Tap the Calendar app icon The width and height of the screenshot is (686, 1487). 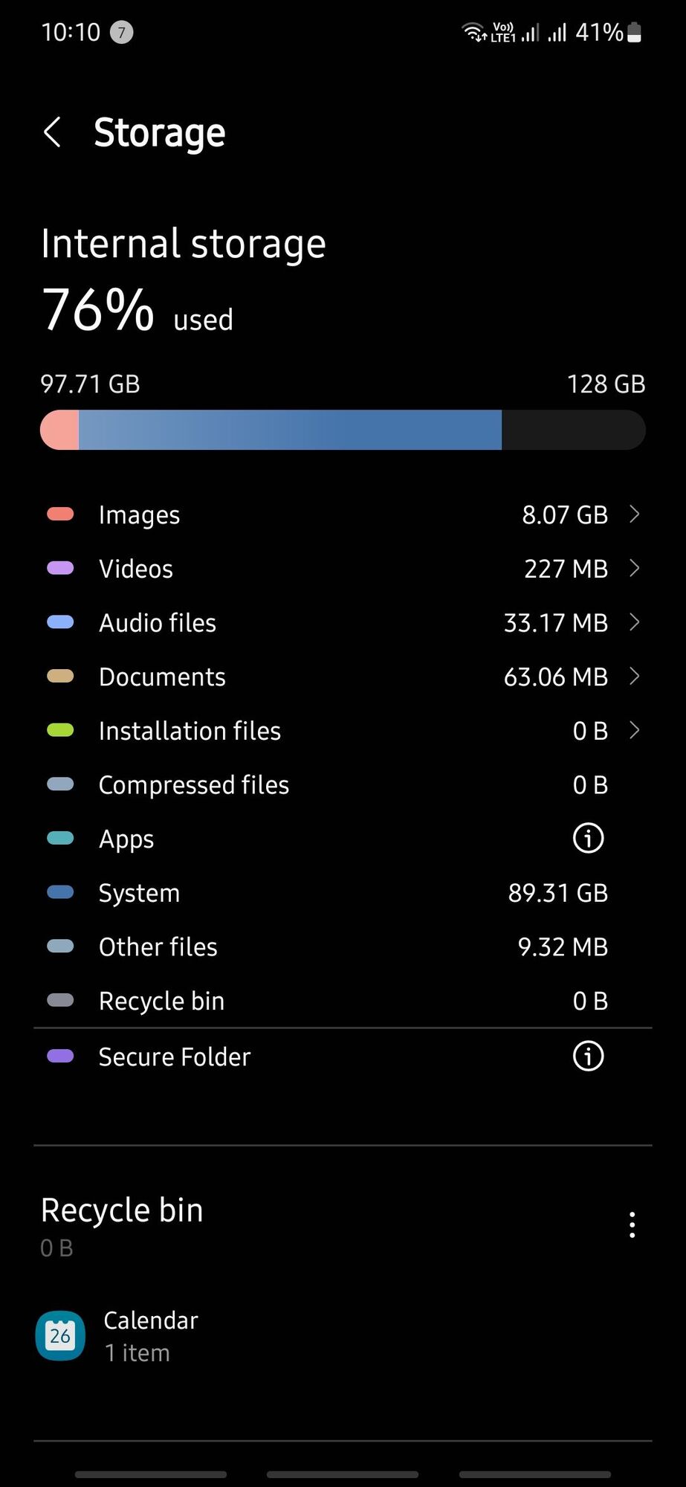coord(60,1335)
